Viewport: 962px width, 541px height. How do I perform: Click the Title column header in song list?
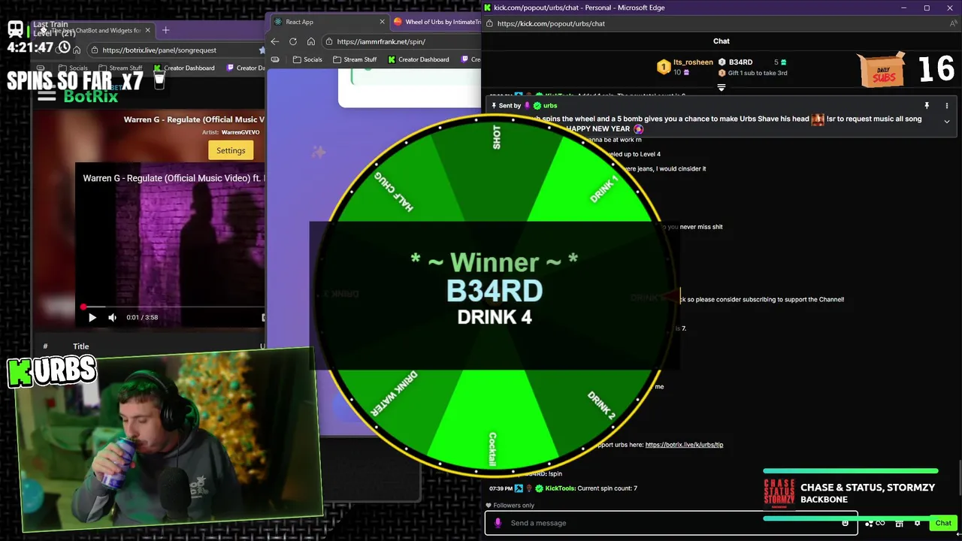point(80,346)
